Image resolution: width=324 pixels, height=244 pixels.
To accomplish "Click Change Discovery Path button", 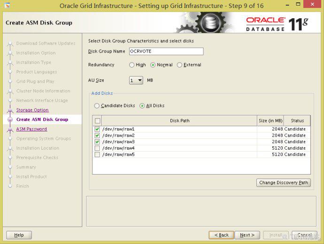I will pyautogui.click(x=284, y=183).
